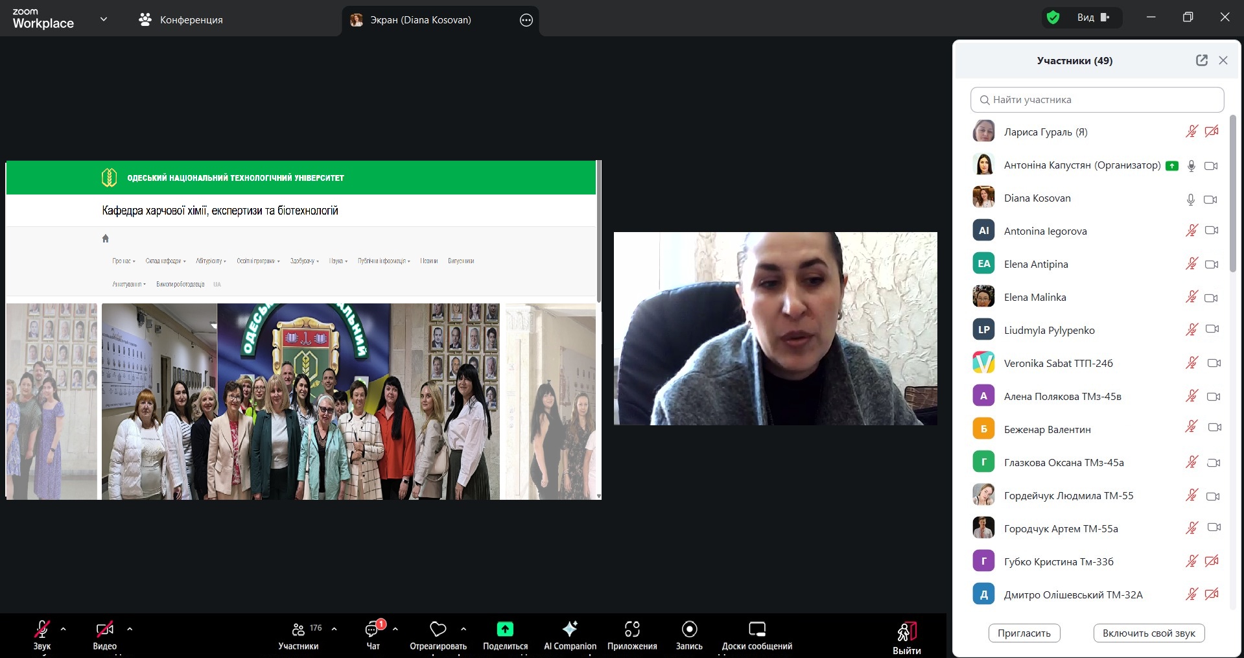Expand audio options arrow beside Звук
Viewport: 1244px width, 658px height.
point(63,629)
